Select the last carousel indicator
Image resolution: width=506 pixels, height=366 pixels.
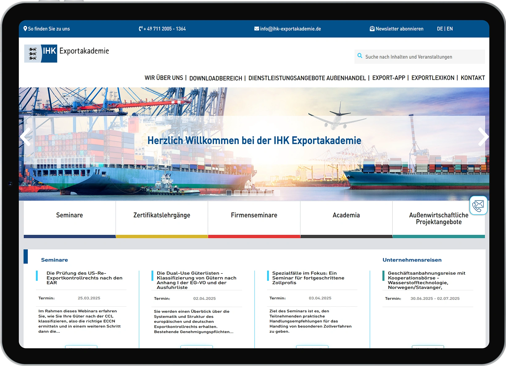[277, 193]
